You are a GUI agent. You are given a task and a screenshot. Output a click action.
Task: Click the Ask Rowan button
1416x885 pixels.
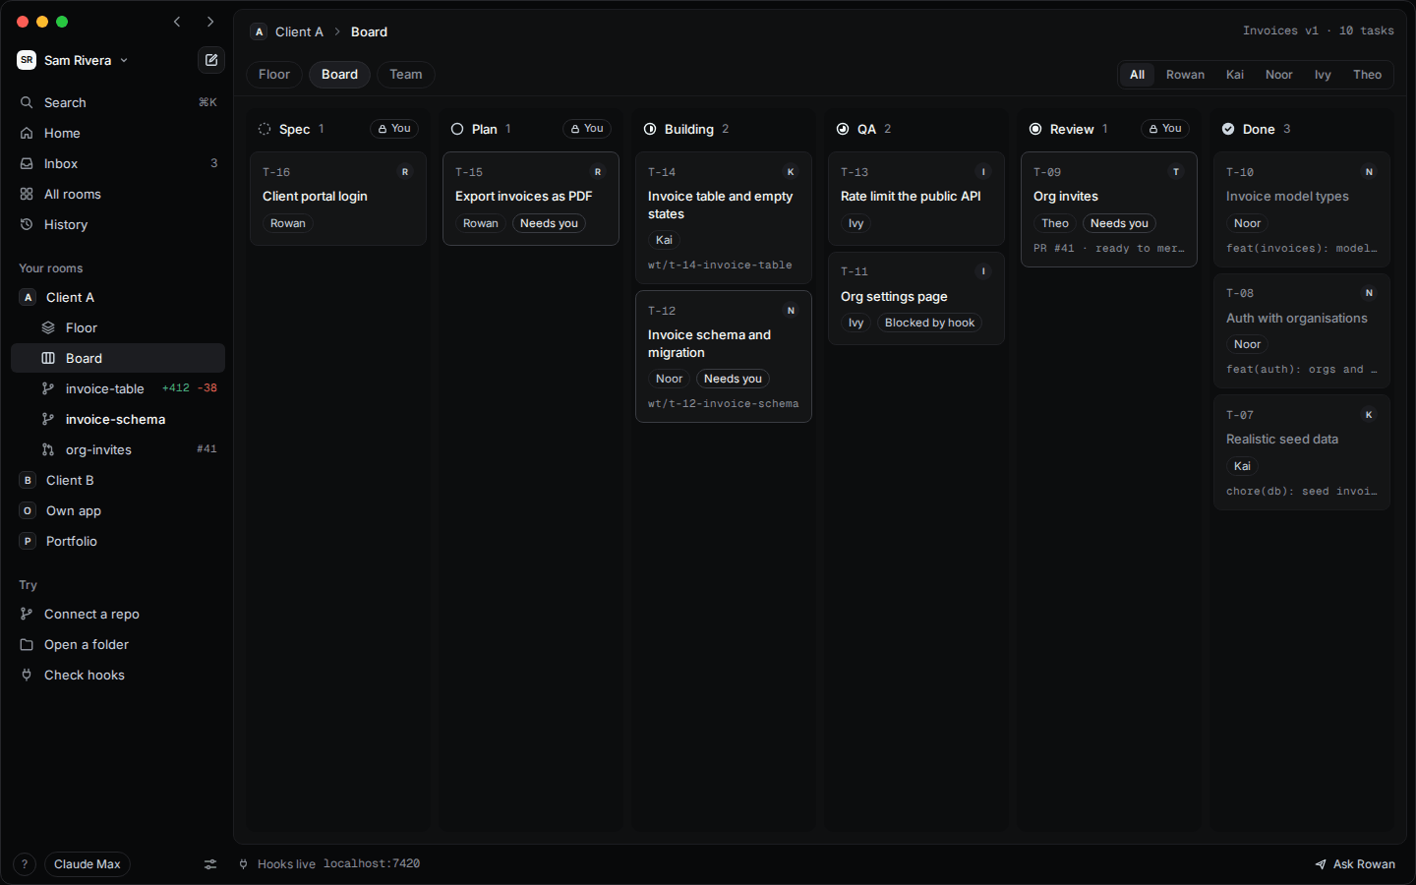[x=1355, y=864]
